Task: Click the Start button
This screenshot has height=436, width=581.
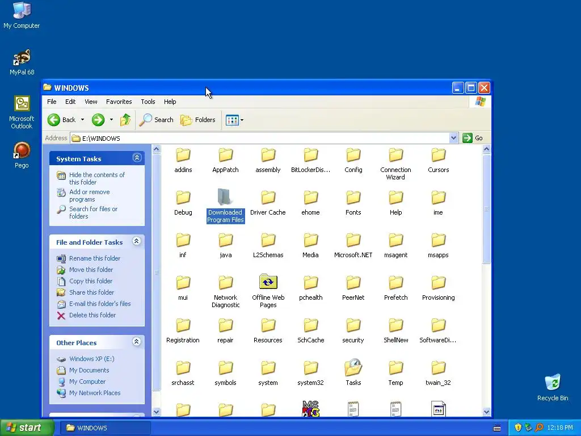Action: click(27, 427)
